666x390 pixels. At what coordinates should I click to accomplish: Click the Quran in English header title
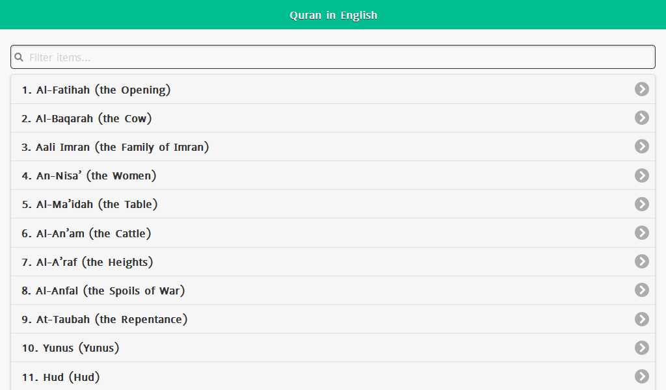[333, 15]
